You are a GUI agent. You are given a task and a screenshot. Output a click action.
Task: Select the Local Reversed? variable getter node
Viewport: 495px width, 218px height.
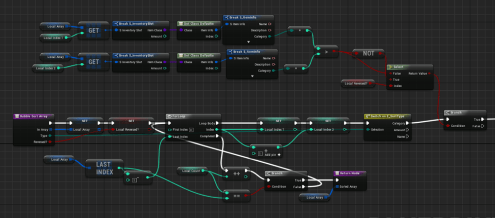click(358, 83)
